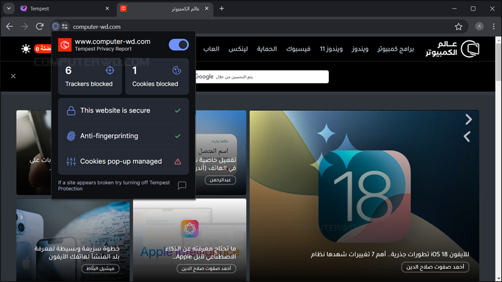
Task: Select the عالم الكمبيوتر tab
Action: click(x=165, y=9)
